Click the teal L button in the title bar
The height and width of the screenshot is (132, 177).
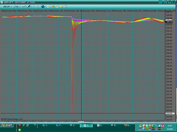click(x=160, y=2)
